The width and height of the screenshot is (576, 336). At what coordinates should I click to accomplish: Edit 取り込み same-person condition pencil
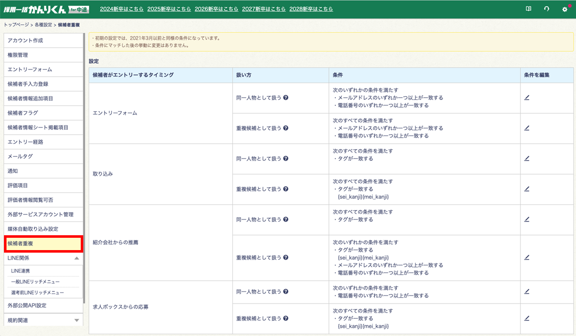pos(527,158)
